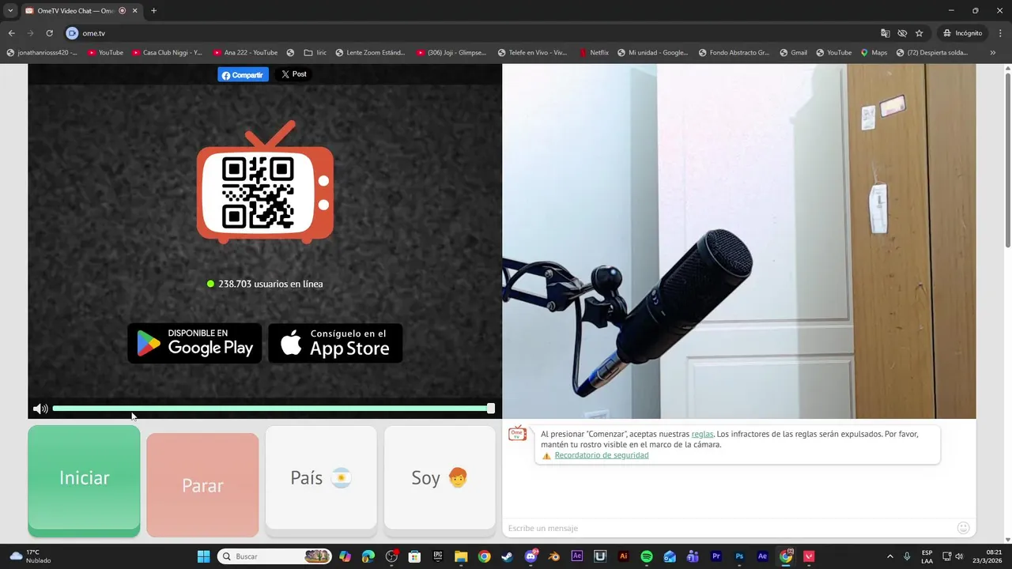
Task: Expand the tab search dropdown arrow
Action: 10,10
